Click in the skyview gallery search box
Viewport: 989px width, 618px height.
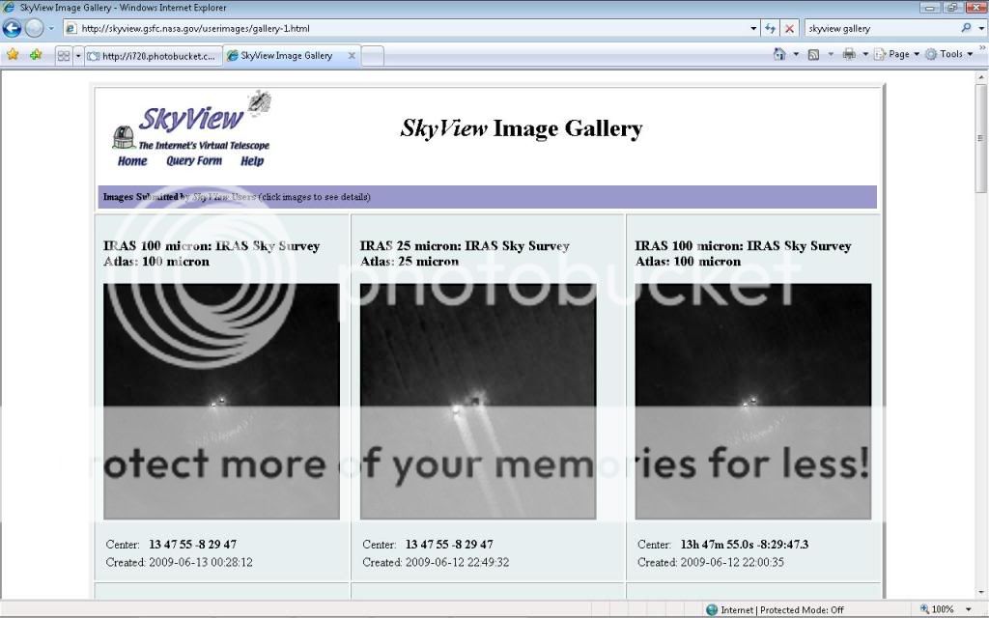[879, 29]
